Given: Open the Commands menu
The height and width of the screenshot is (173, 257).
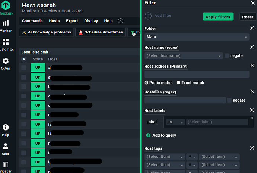Looking at the screenshot, I should pyautogui.click(x=32, y=21).
